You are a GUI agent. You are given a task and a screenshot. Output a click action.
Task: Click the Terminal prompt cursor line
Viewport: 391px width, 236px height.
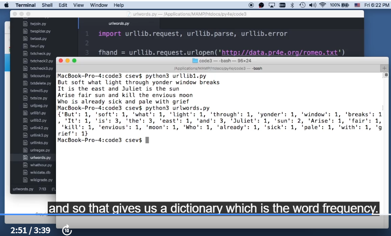(103, 140)
